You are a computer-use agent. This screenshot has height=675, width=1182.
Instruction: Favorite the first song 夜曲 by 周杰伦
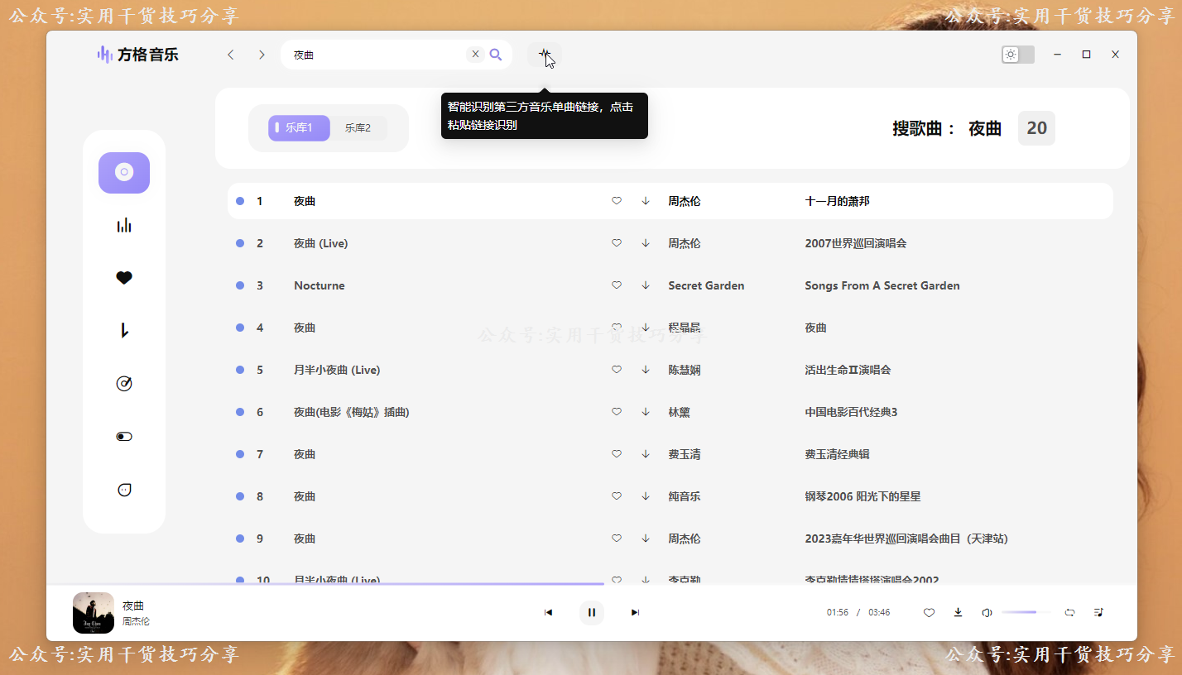click(617, 200)
